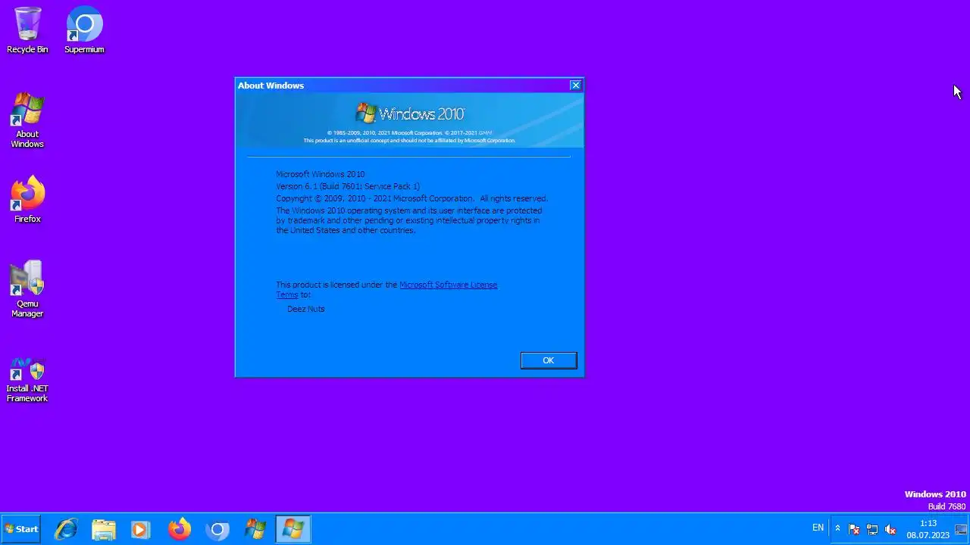Select the Supermium desktop shortcut
Image resolution: width=970 pixels, height=545 pixels.
pyautogui.click(x=84, y=30)
